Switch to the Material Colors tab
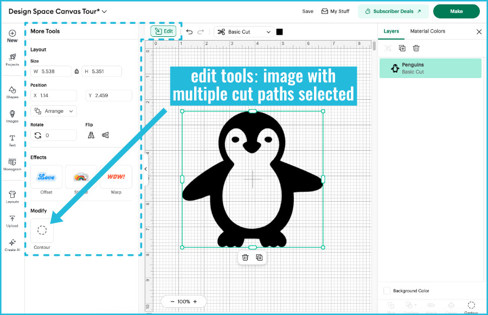The height and width of the screenshot is (315, 488). 428,31
